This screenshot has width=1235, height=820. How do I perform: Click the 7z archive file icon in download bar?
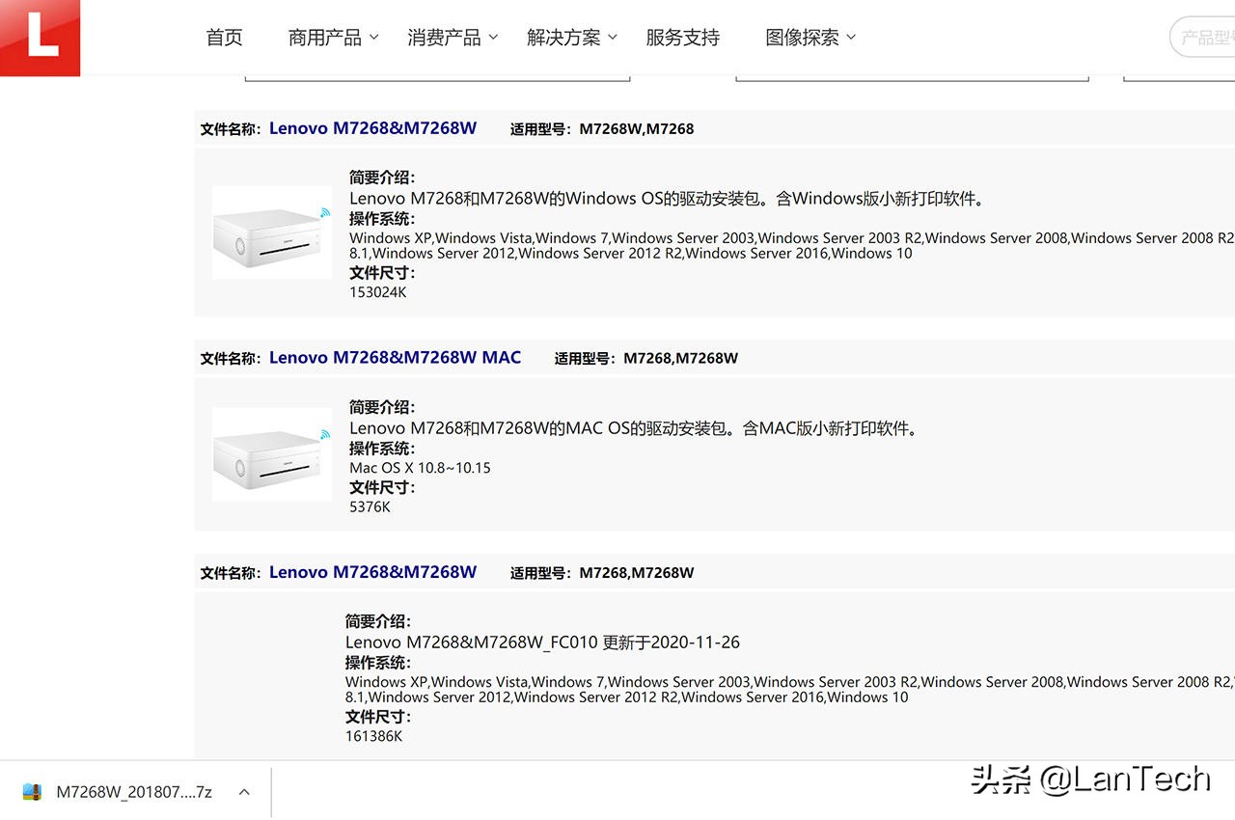32,790
